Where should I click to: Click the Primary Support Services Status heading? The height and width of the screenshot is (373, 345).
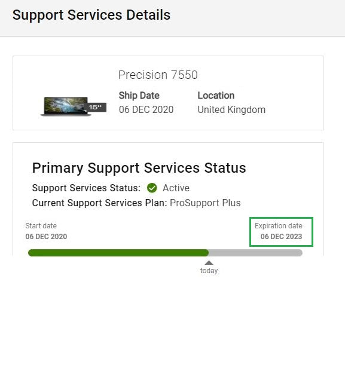(139, 168)
